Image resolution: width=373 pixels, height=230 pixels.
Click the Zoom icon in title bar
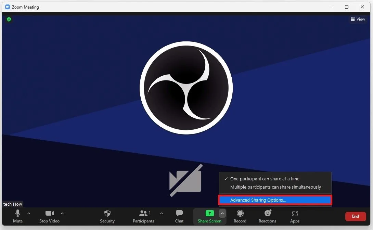tap(8, 7)
